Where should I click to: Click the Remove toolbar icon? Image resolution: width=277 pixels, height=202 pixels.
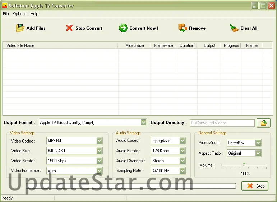(183, 28)
